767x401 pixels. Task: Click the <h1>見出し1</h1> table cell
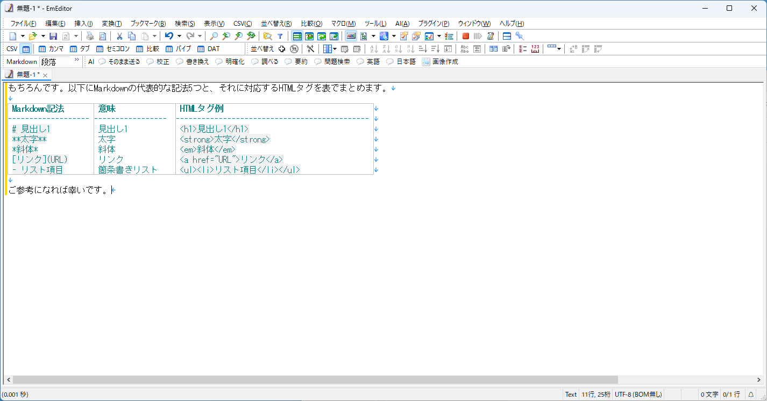(x=214, y=129)
